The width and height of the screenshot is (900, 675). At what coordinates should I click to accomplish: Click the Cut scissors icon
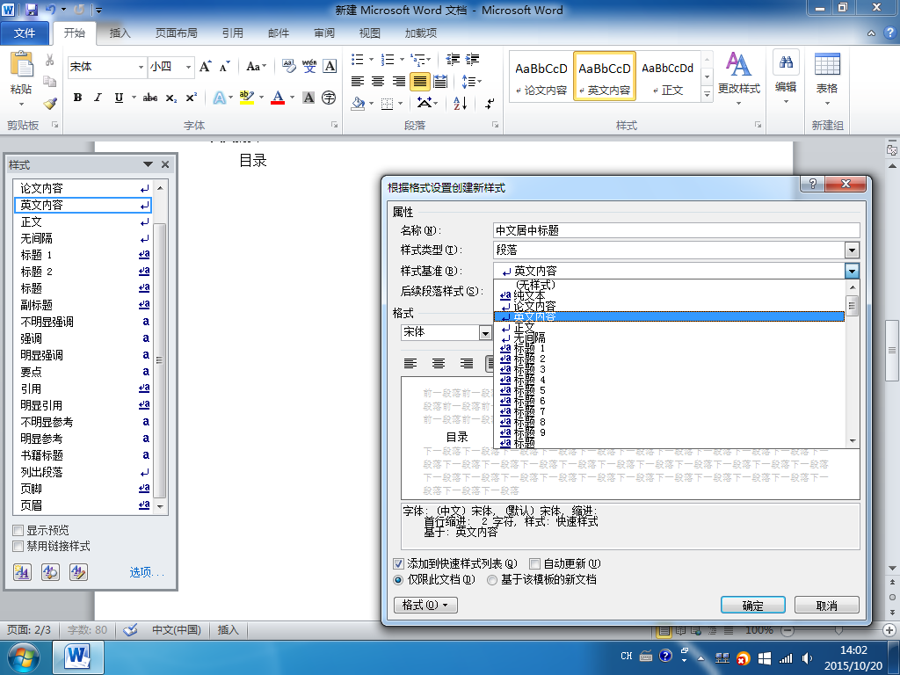50,60
